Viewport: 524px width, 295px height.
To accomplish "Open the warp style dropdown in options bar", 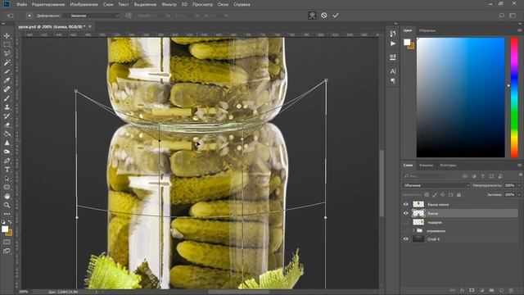I will point(91,16).
